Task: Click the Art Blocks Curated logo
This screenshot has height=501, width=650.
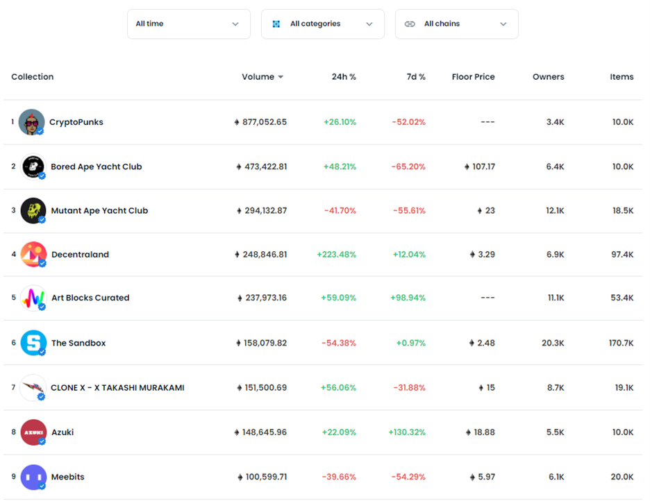Action: click(33, 298)
